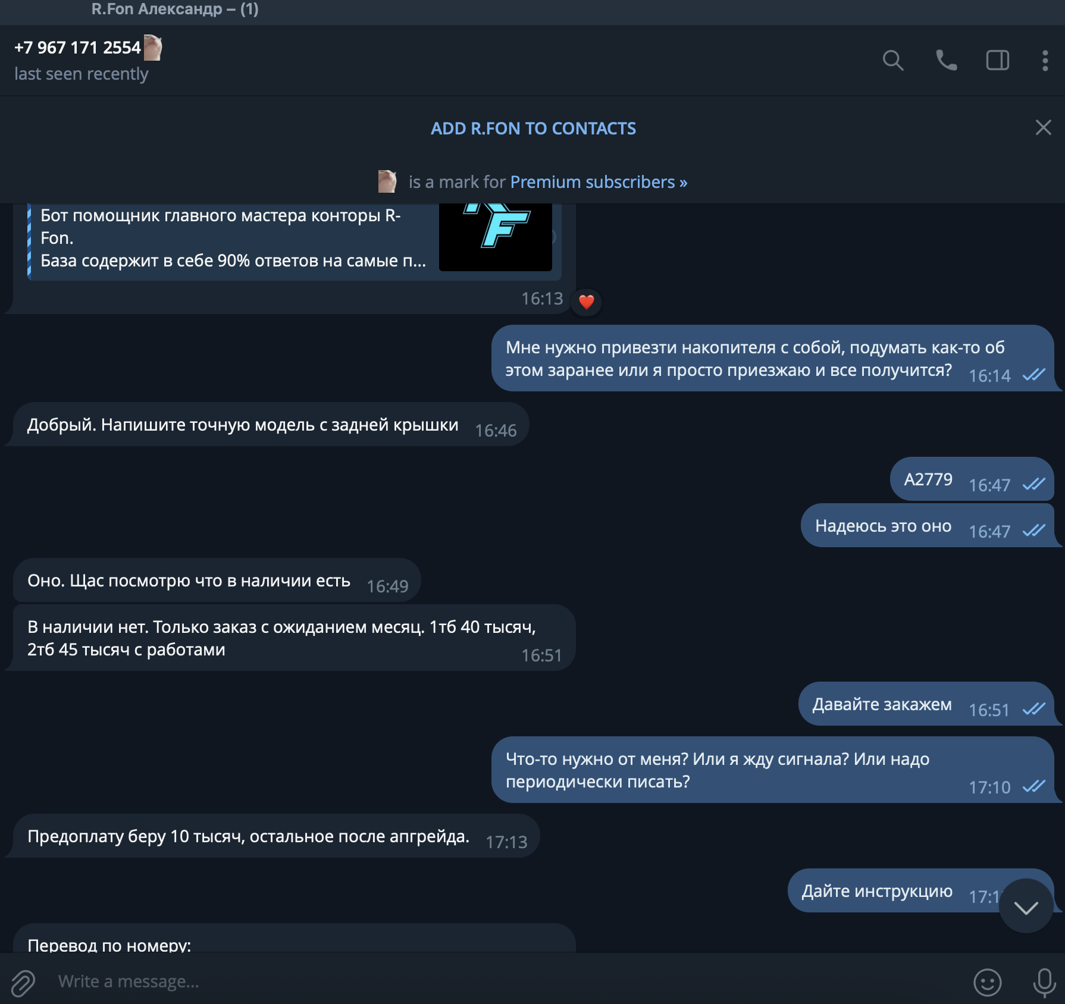This screenshot has height=1004, width=1065.
Task: Select the Давайте закажем message
Action: (x=926, y=704)
